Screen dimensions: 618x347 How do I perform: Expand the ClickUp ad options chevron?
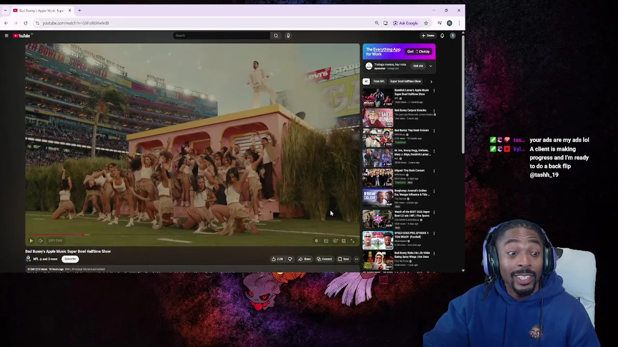431,66
